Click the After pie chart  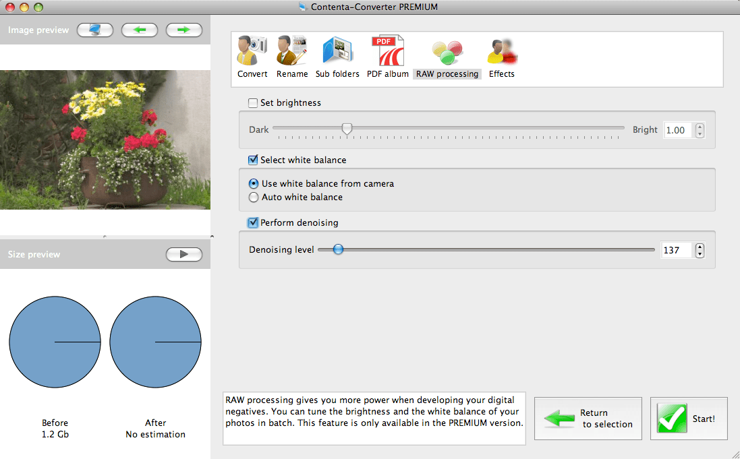coord(155,342)
